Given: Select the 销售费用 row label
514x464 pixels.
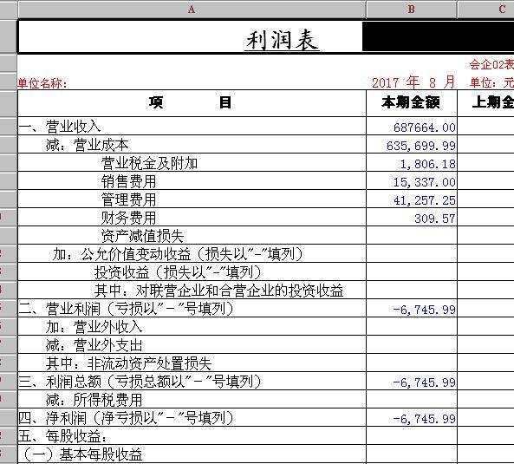Looking at the screenshot, I should click(128, 181).
